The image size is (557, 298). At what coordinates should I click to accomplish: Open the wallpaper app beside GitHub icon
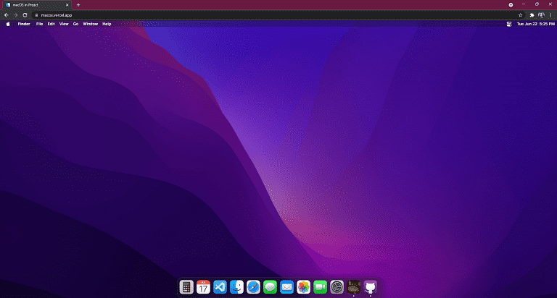pyautogui.click(x=353, y=287)
